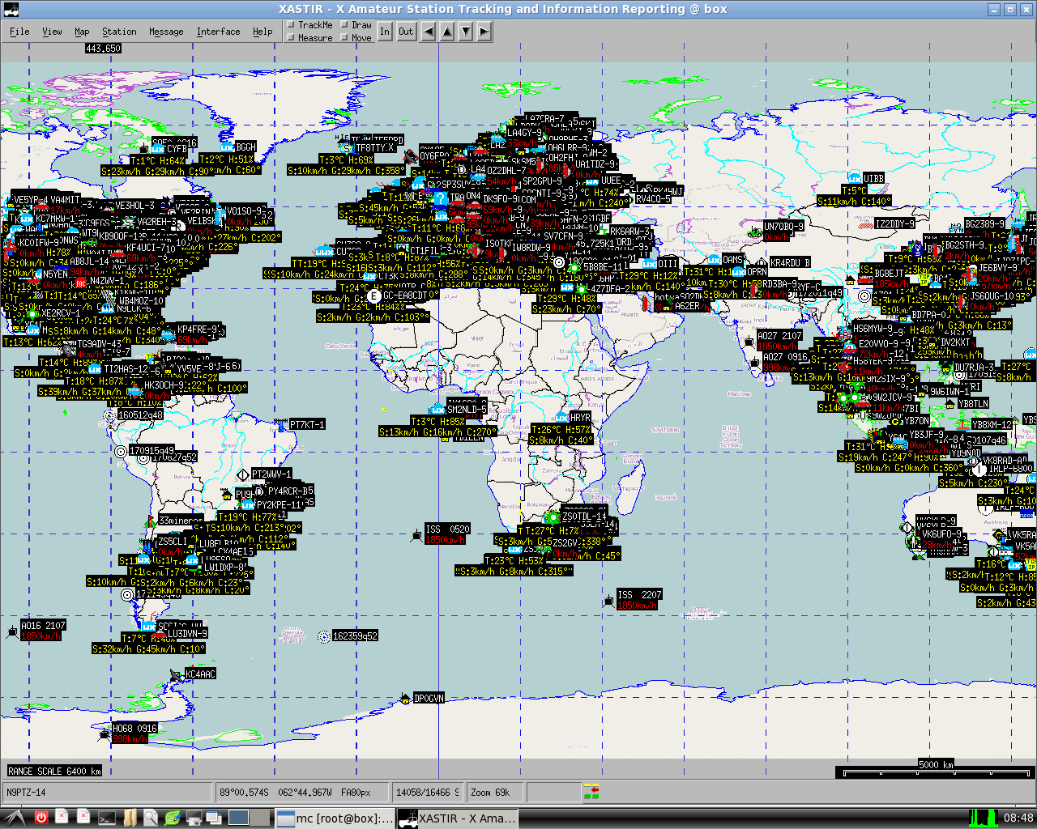The height and width of the screenshot is (829, 1037).
Task: Click the 443.650 frequency label
Action: click(103, 49)
